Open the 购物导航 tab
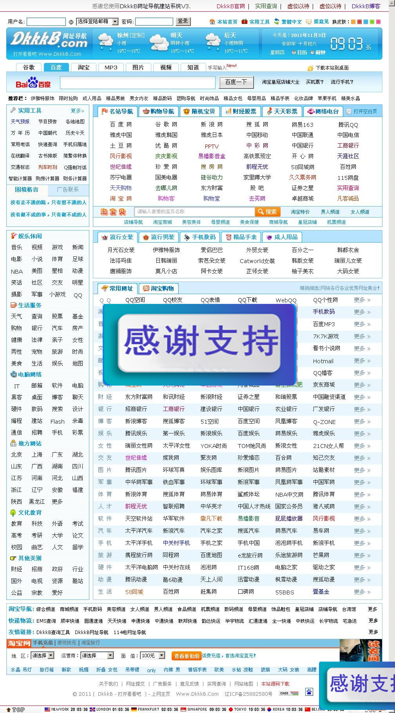The height and width of the screenshot is (713, 395). 158,112
